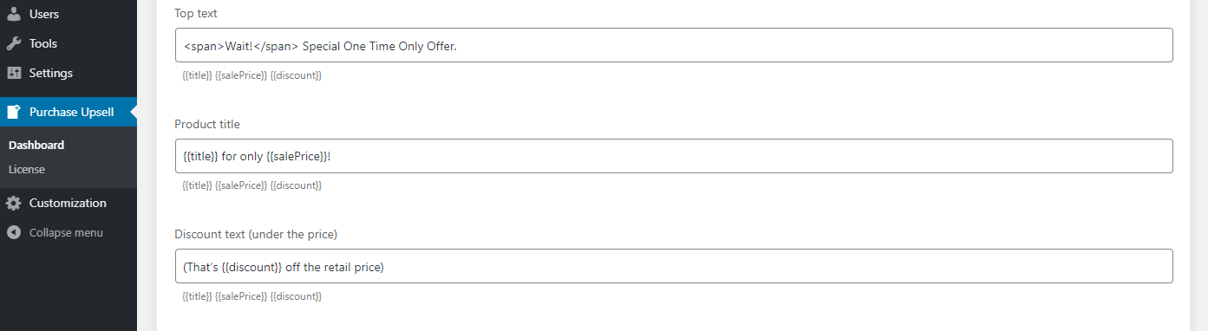This screenshot has width=1208, height=331.
Task: Click the Collapse menu arrow icon
Action: click(14, 232)
